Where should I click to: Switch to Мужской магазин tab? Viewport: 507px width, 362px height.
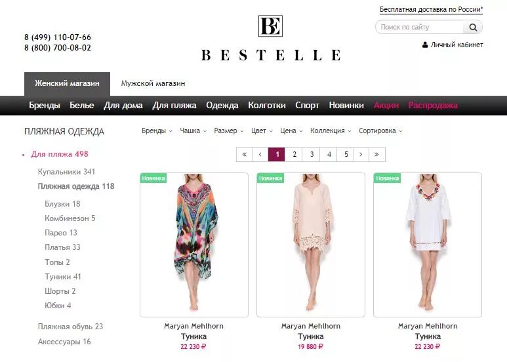(x=153, y=83)
